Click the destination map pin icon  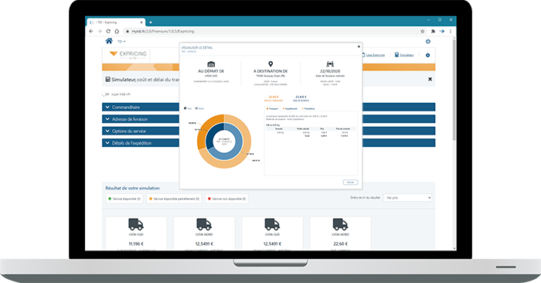270,64
